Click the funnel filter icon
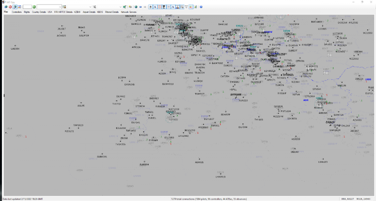376x201 pixels. click(94, 7)
